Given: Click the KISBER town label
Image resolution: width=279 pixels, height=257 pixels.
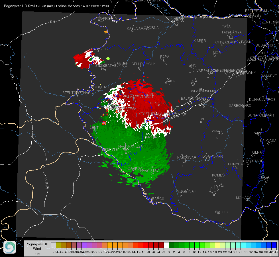Looking at the screenshot, I should tap(200, 41).
